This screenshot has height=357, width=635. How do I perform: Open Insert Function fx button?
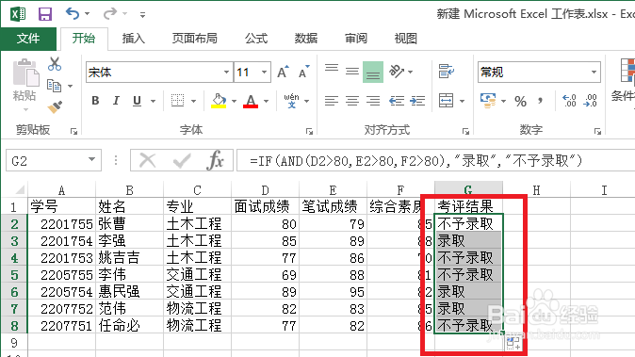pos(215,161)
